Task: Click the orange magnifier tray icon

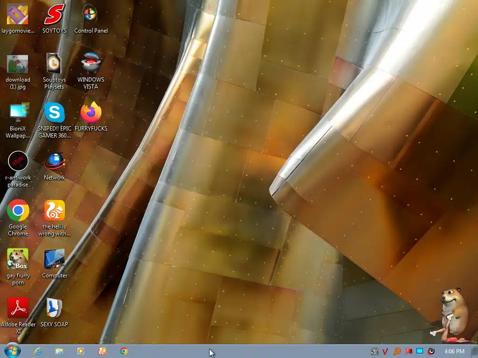Action: click(x=397, y=351)
